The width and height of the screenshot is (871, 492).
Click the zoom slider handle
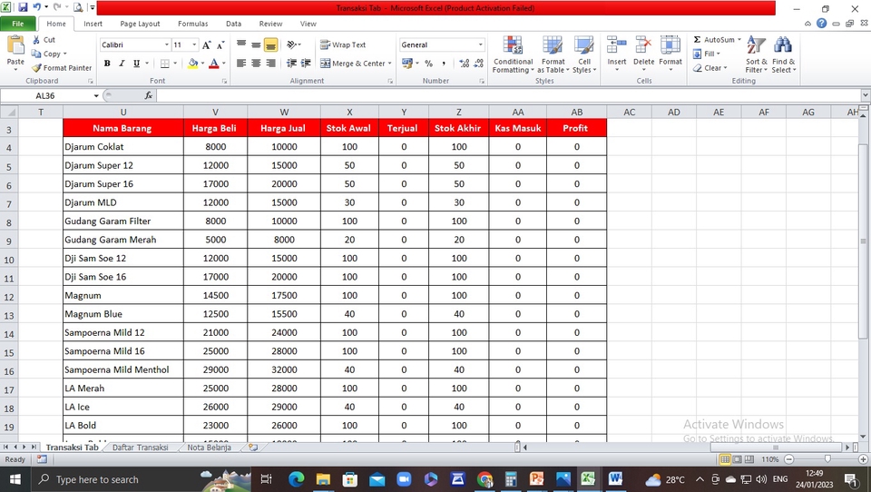(x=827, y=459)
